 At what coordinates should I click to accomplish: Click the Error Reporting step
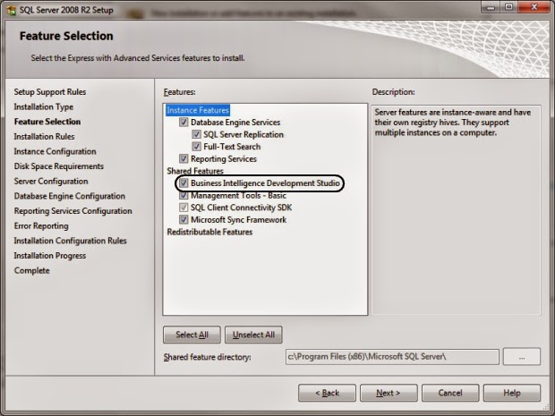point(41,225)
